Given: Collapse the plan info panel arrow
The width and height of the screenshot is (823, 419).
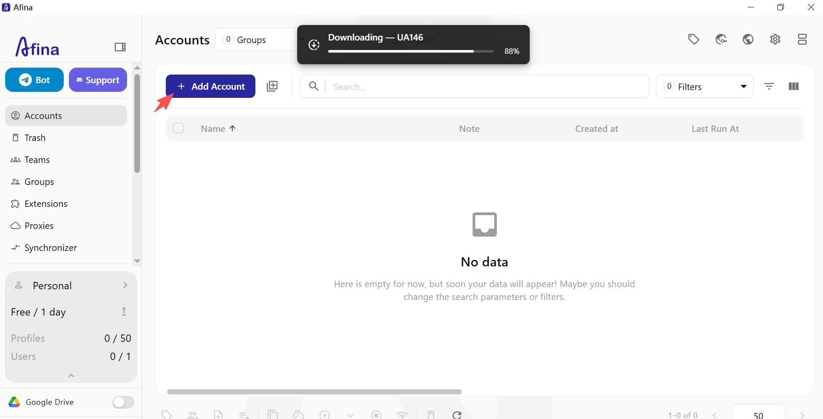Looking at the screenshot, I should 71,375.
